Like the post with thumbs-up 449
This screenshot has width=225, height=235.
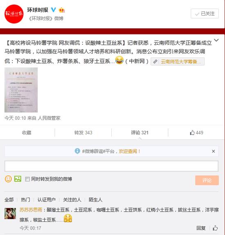click(196, 132)
